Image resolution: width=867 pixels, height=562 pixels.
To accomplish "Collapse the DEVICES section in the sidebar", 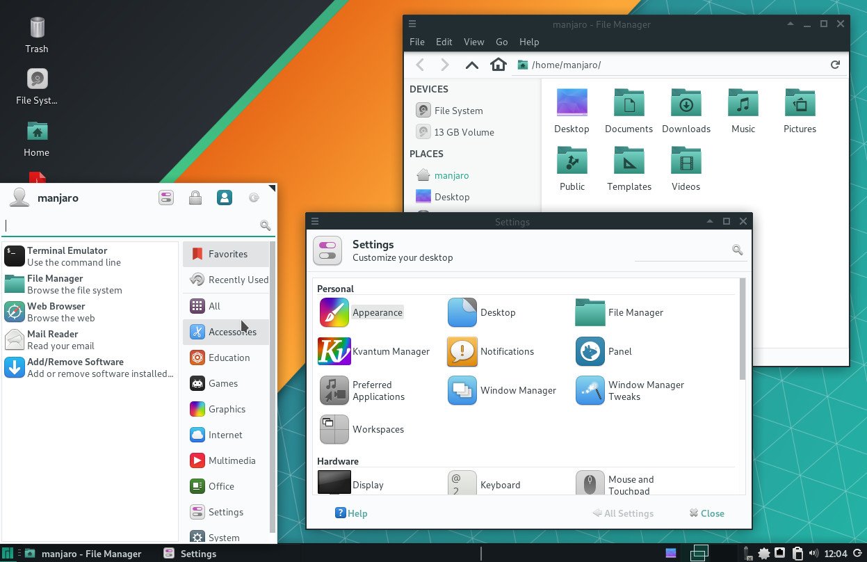I will tap(429, 89).
